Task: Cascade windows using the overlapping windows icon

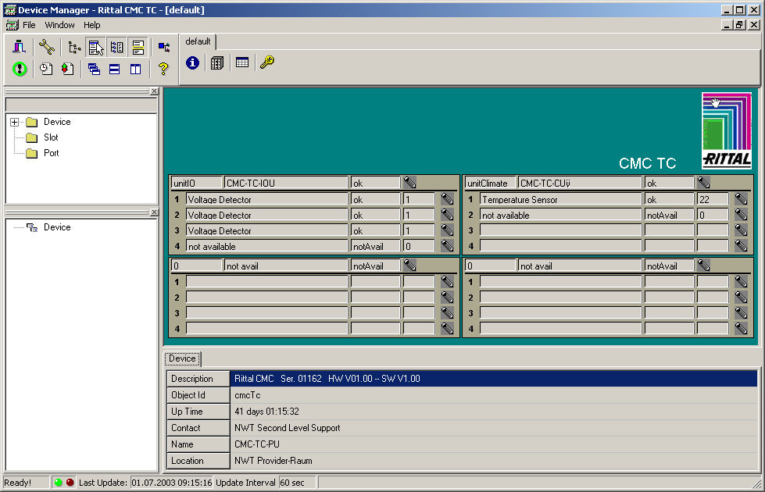Action: click(x=94, y=70)
